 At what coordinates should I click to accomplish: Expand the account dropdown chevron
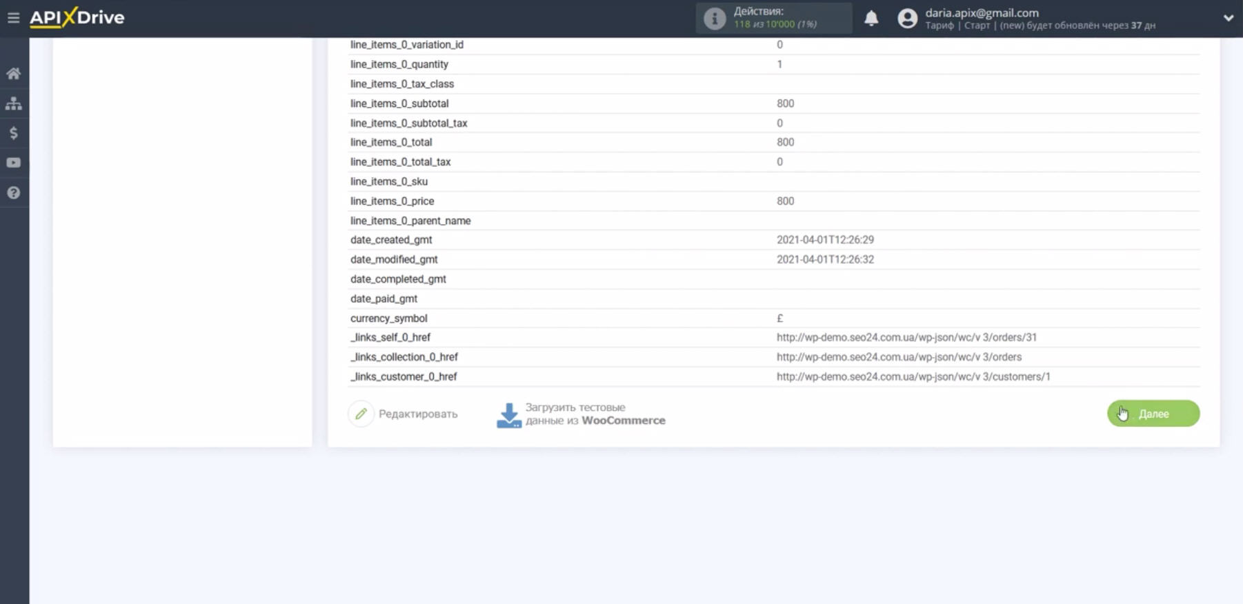tap(1228, 18)
